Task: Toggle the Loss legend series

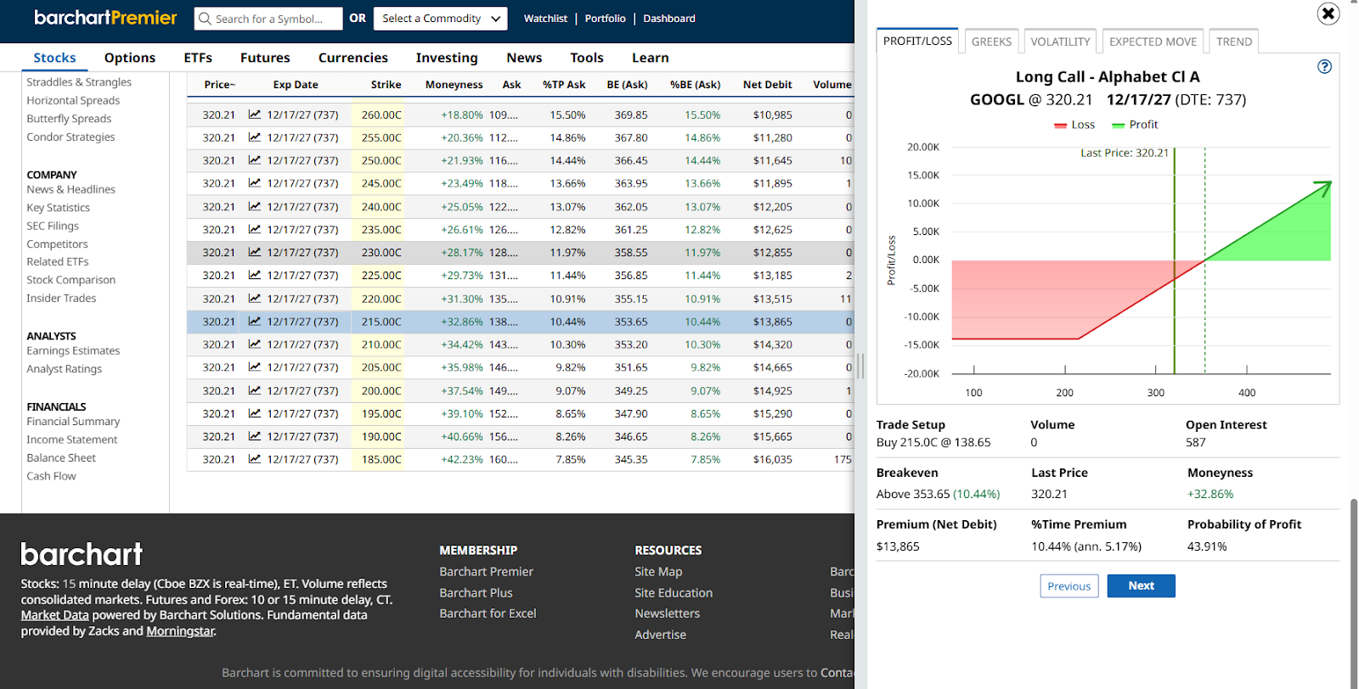Action: (1074, 125)
